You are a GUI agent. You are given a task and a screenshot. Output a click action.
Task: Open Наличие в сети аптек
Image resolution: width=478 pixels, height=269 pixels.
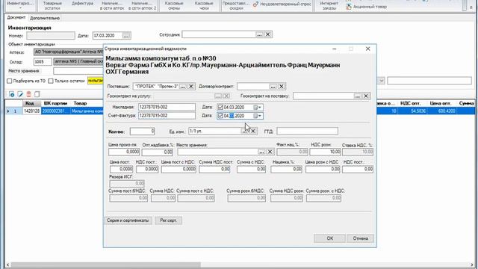[x=112, y=6]
